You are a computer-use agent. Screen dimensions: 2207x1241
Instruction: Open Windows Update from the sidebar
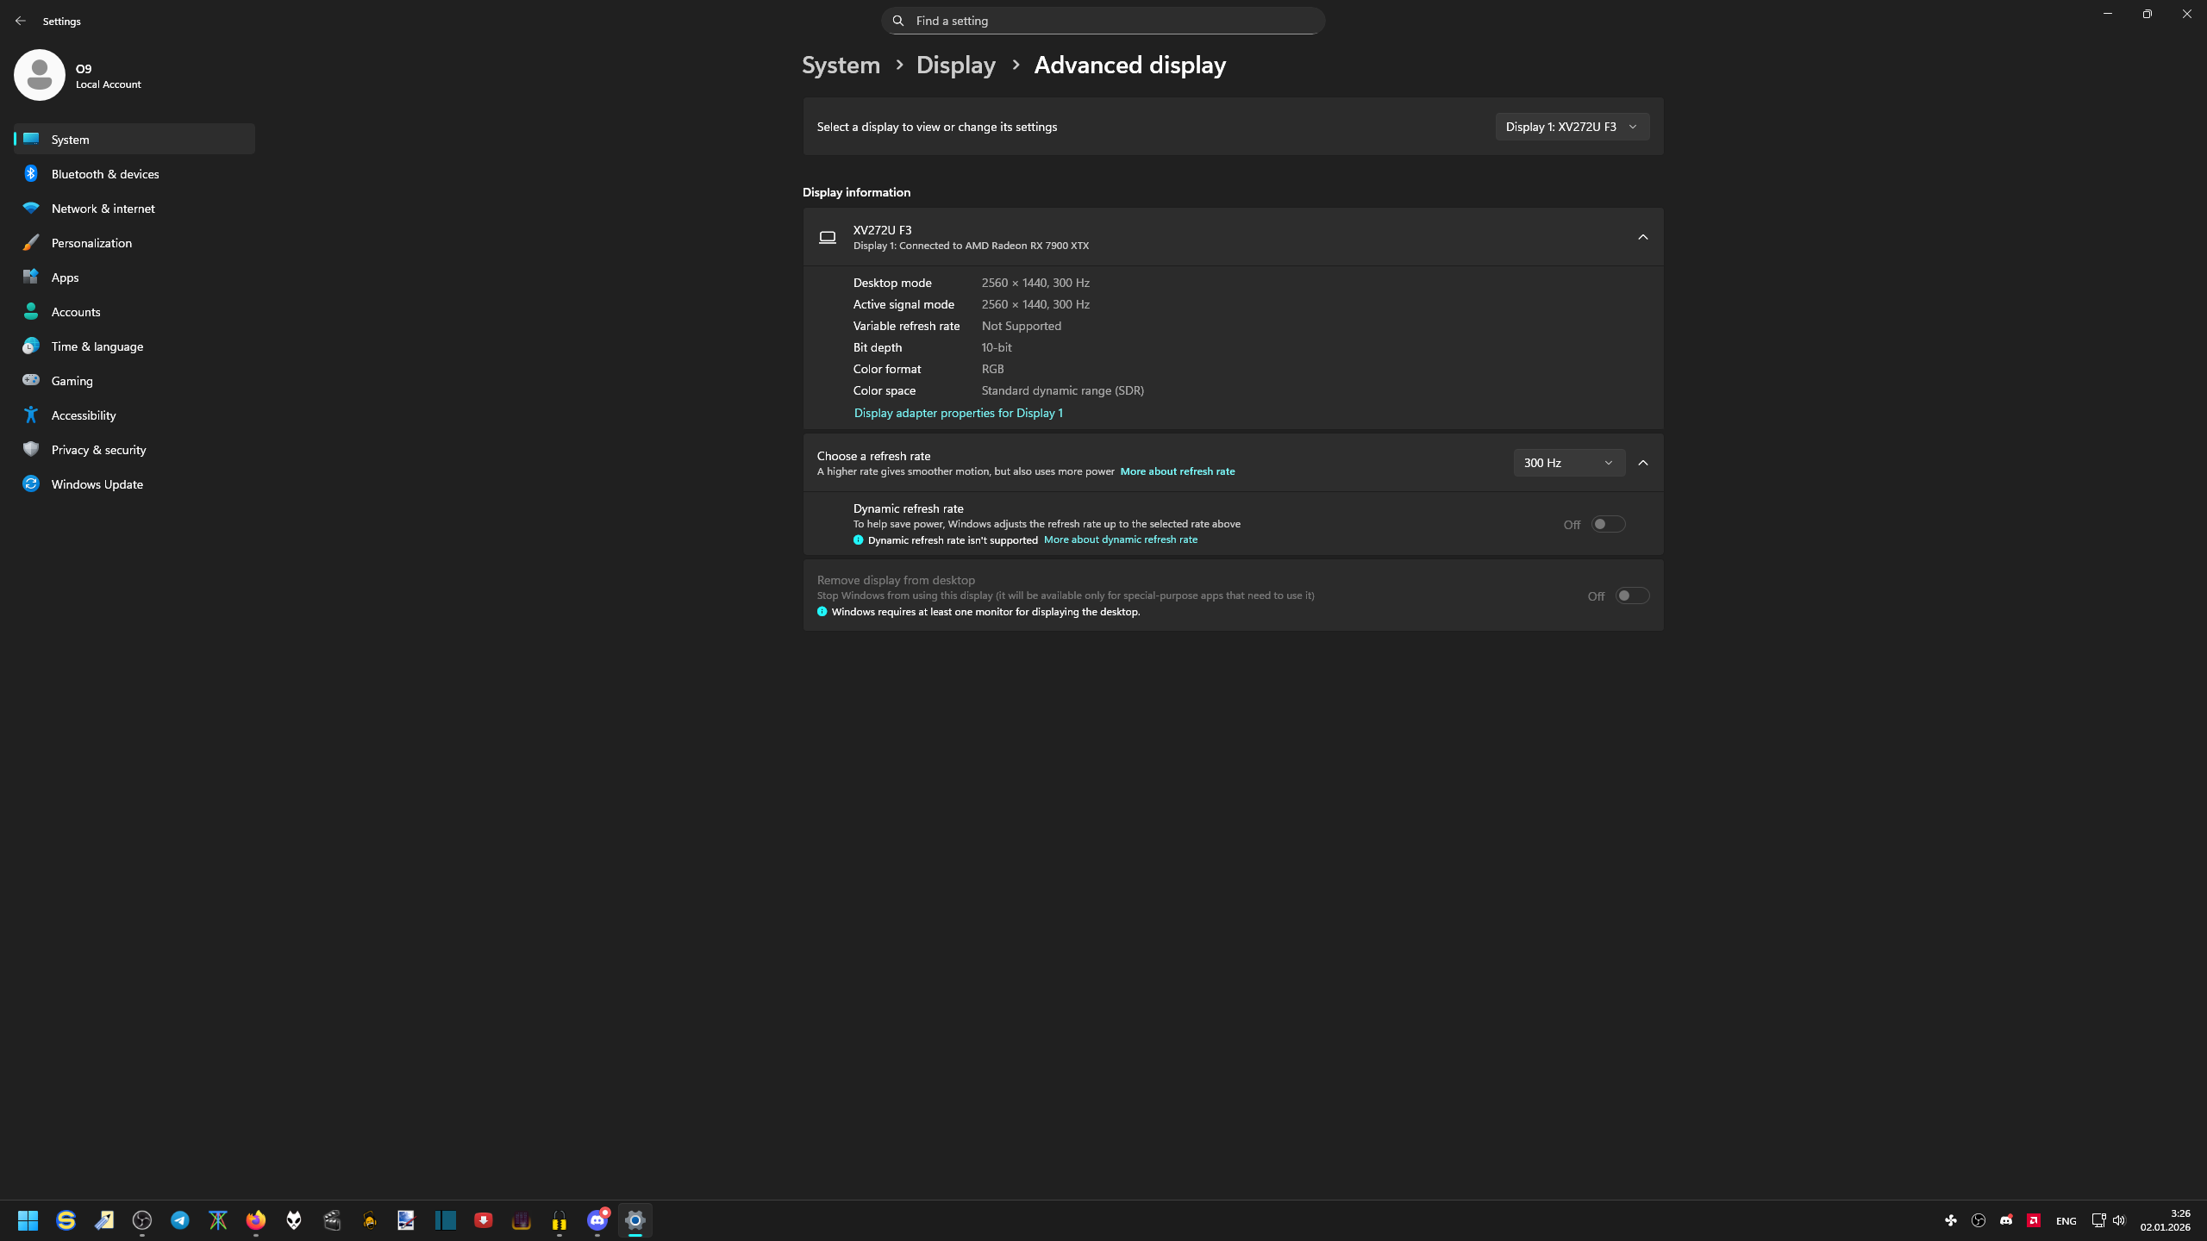97,483
